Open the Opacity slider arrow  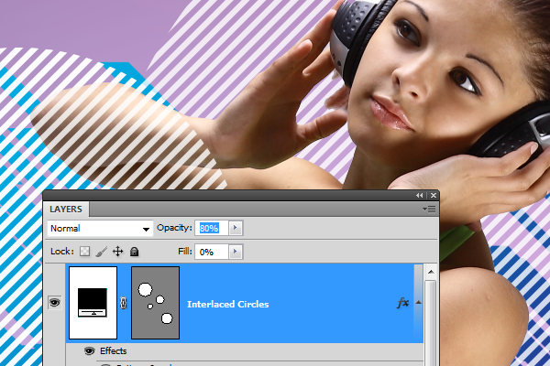pos(236,228)
